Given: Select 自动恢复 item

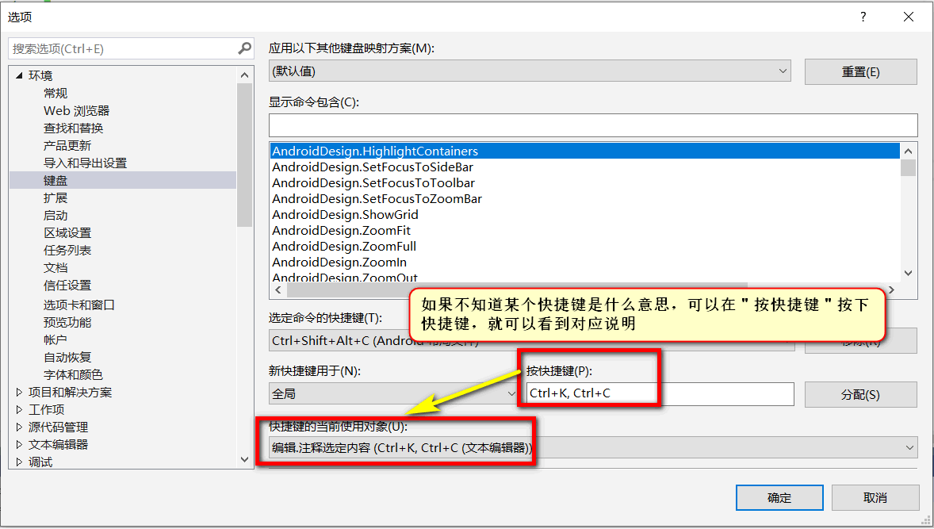Looking at the screenshot, I should tap(67, 358).
